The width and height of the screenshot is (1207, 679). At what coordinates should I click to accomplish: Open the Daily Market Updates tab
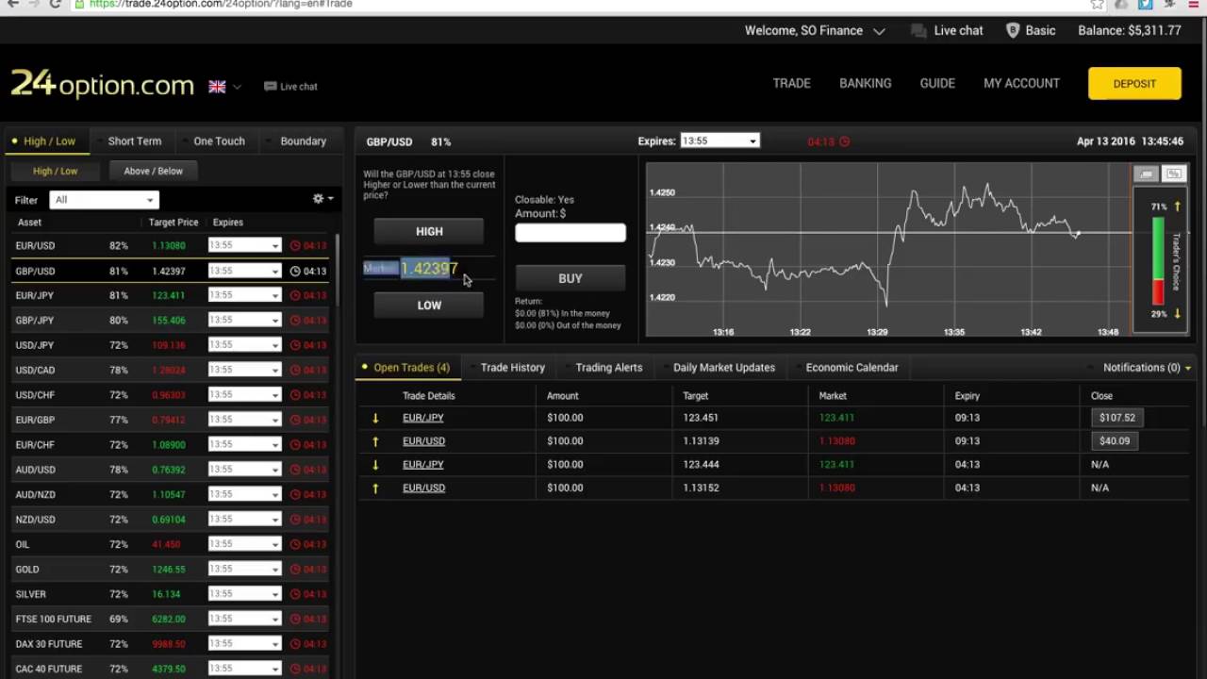pyautogui.click(x=724, y=368)
